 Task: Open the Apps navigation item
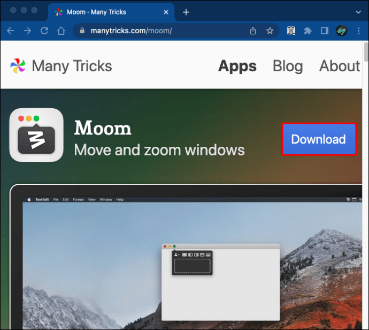237,66
